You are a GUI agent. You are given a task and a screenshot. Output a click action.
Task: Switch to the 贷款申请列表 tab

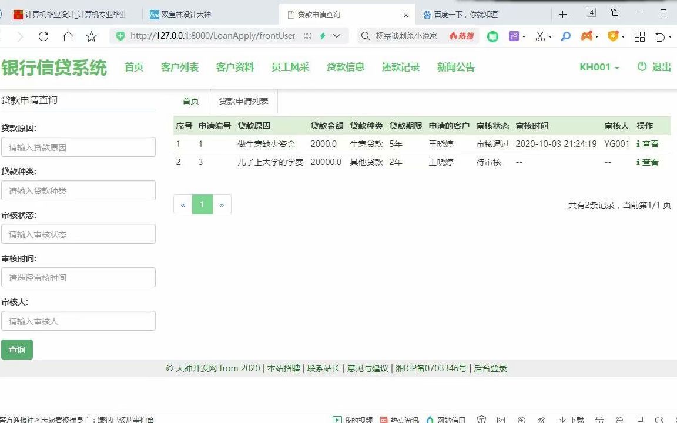pos(243,100)
